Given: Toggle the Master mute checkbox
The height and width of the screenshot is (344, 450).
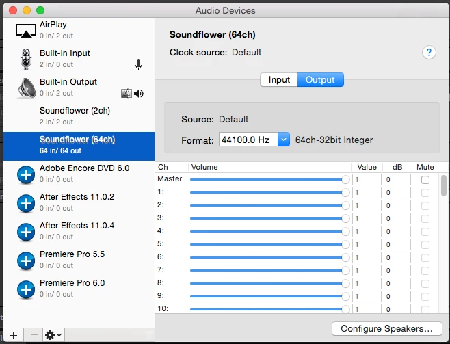Looking at the screenshot, I should pyautogui.click(x=425, y=180).
